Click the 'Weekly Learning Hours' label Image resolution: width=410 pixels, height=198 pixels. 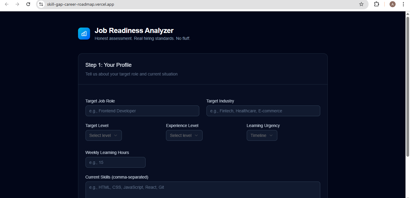point(107,152)
